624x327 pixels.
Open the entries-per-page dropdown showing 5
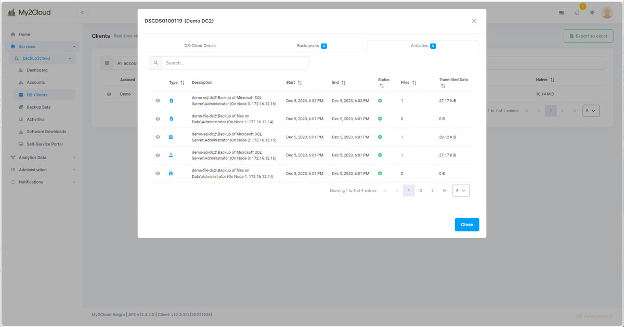tap(461, 190)
